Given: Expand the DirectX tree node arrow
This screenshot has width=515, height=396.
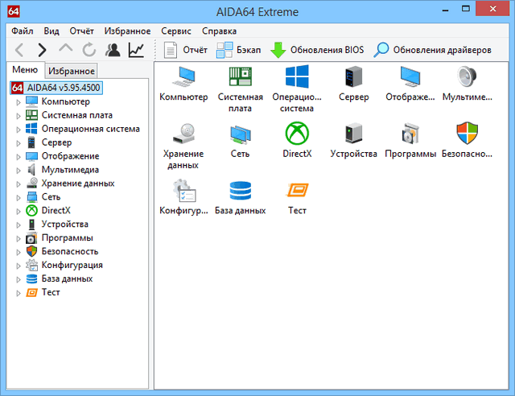Looking at the screenshot, I should pos(19,212).
